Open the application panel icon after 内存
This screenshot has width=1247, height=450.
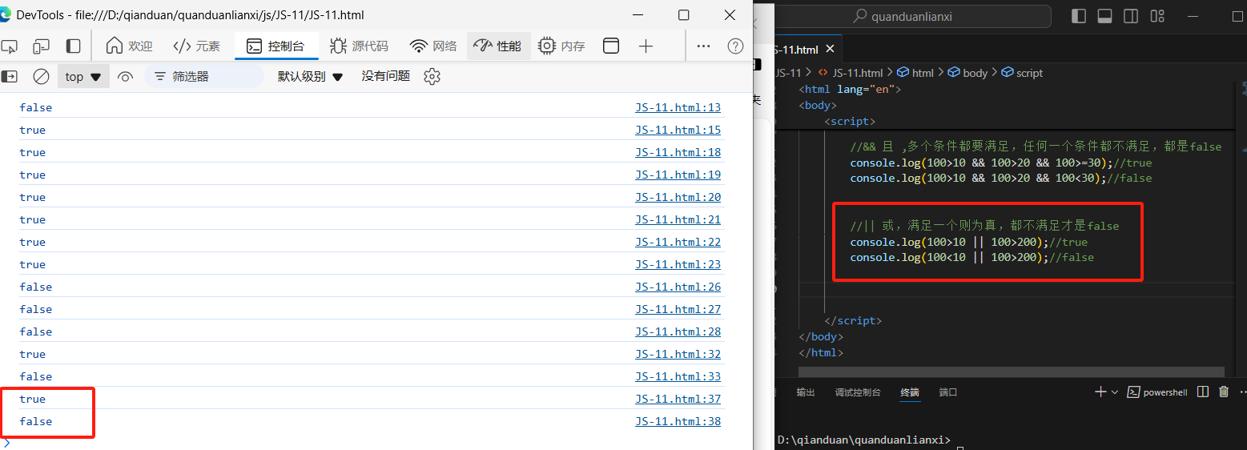point(611,46)
